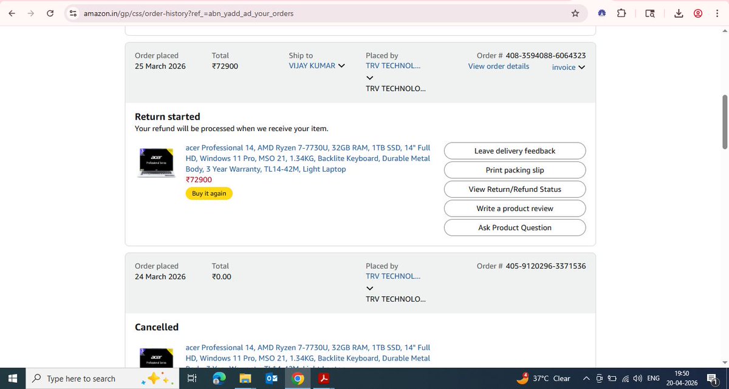Click the 25 March 2026 order date
This screenshot has width=729, height=389.
click(160, 66)
